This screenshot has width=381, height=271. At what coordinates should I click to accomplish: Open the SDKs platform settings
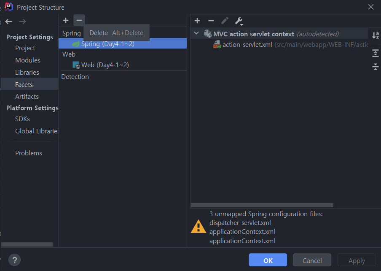point(22,119)
